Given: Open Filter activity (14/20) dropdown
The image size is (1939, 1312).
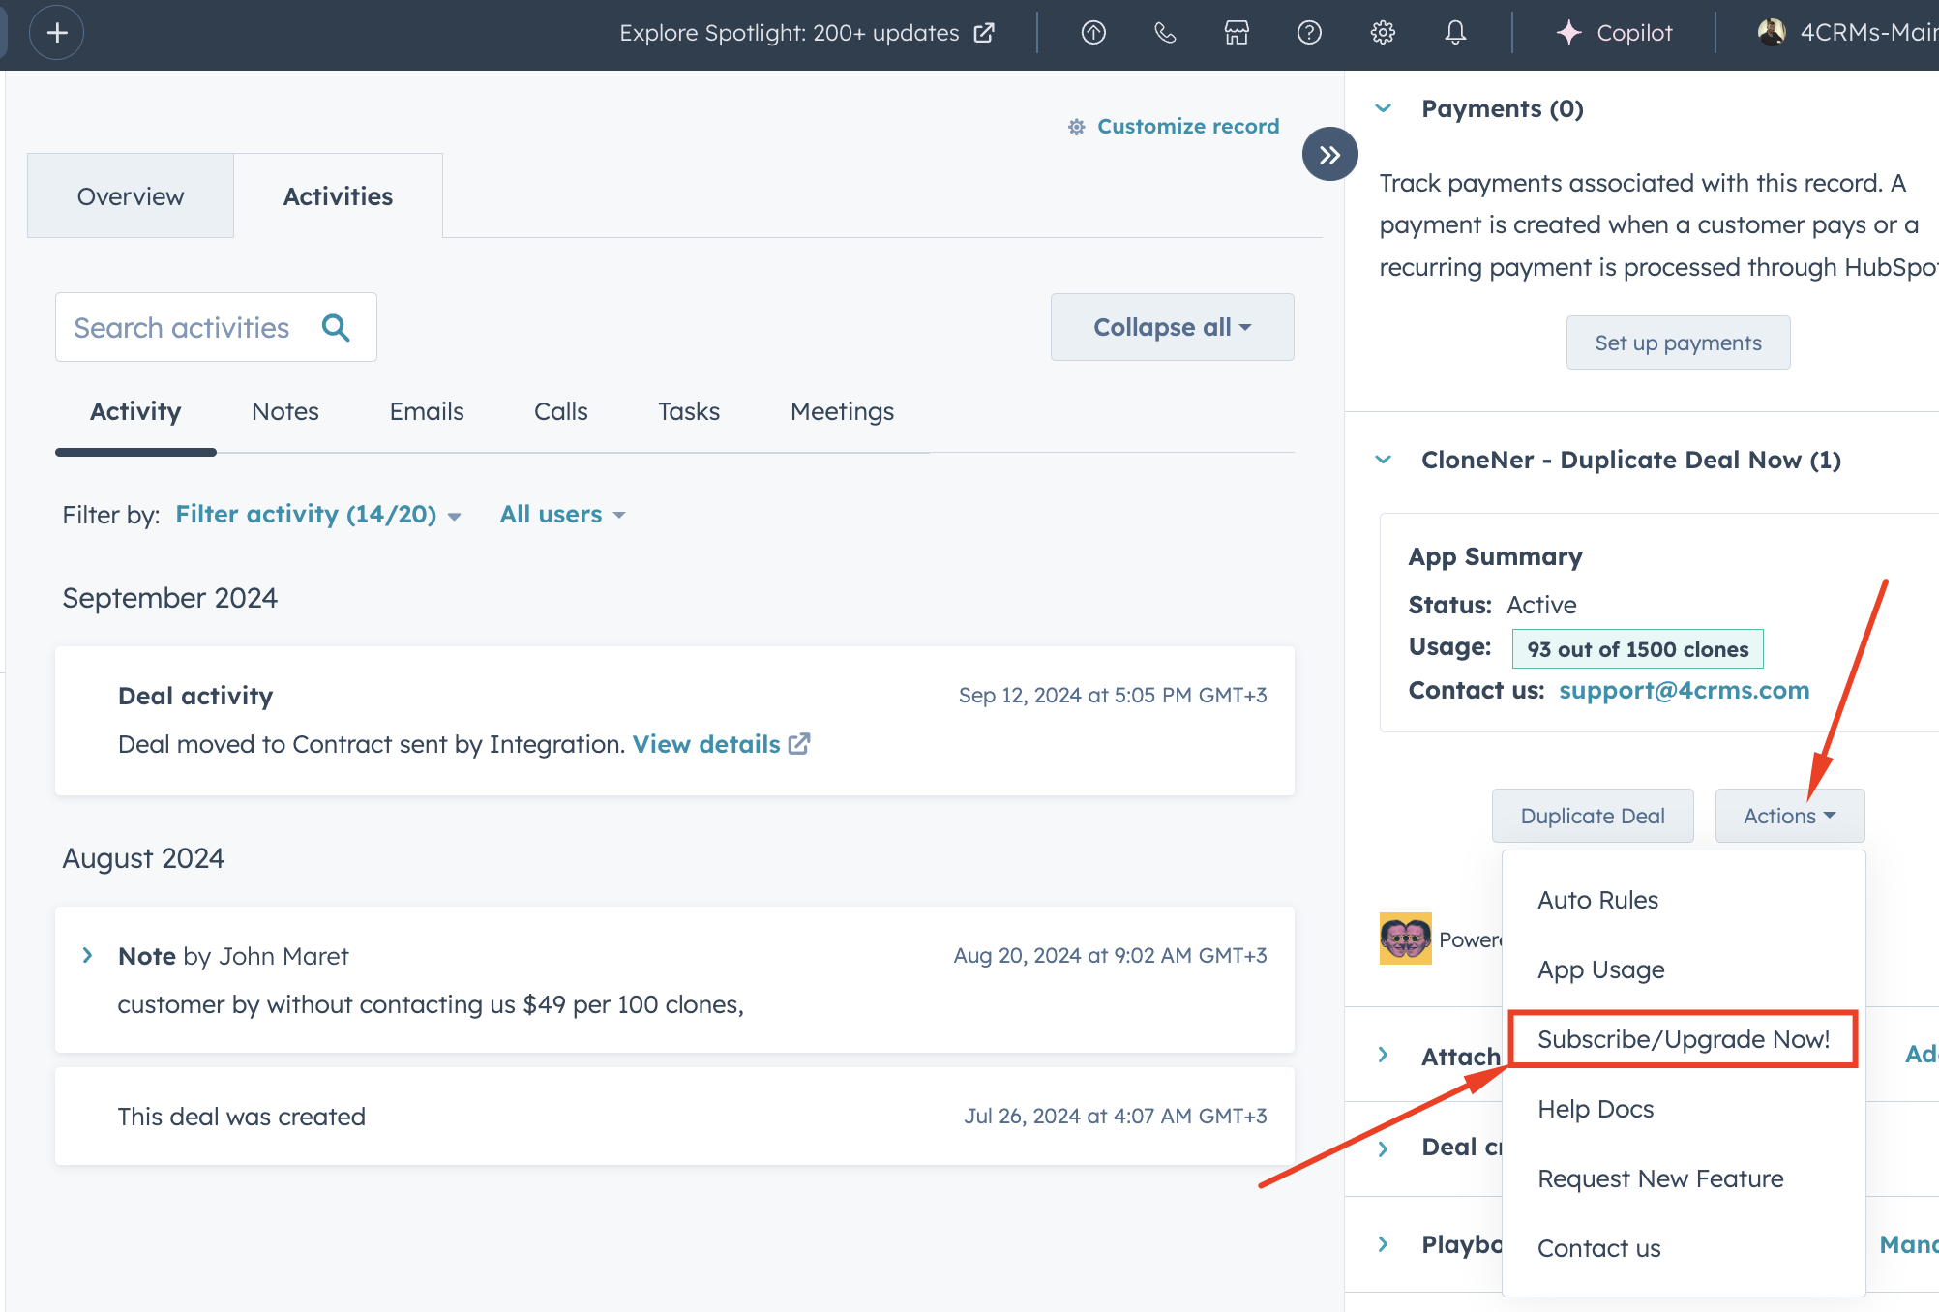Looking at the screenshot, I should pyautogui.click(x=317, y=514).
